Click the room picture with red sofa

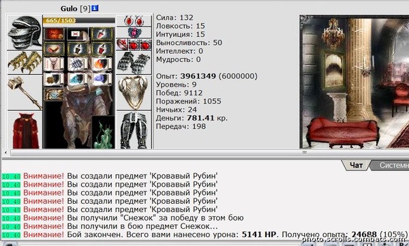(x=354, y=82)
